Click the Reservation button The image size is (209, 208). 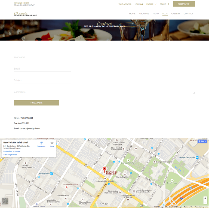(184, 4)
